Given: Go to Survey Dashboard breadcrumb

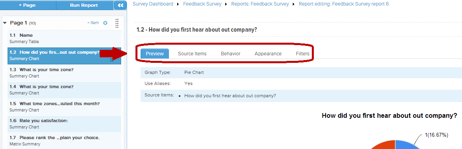Looking at the screenshot, I should click(153, 4).
